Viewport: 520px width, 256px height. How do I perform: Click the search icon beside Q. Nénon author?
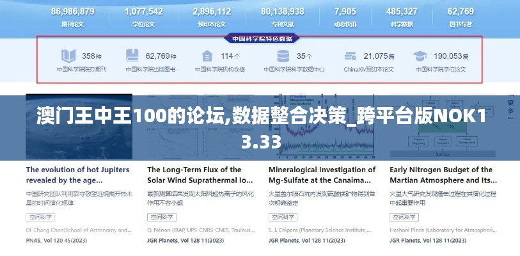[x=150, y=230]
